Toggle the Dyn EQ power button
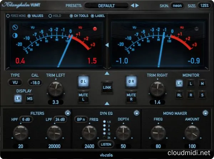Screen dimensions: 214x159 [136, 113]
